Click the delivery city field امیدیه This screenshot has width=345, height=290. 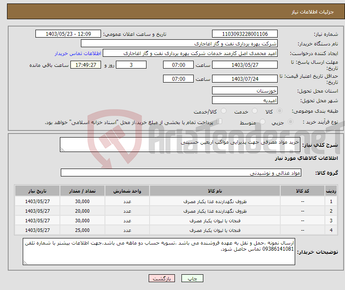[245, 100]
